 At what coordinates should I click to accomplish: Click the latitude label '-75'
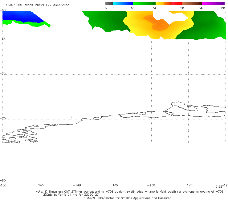[x=3, y=118]
